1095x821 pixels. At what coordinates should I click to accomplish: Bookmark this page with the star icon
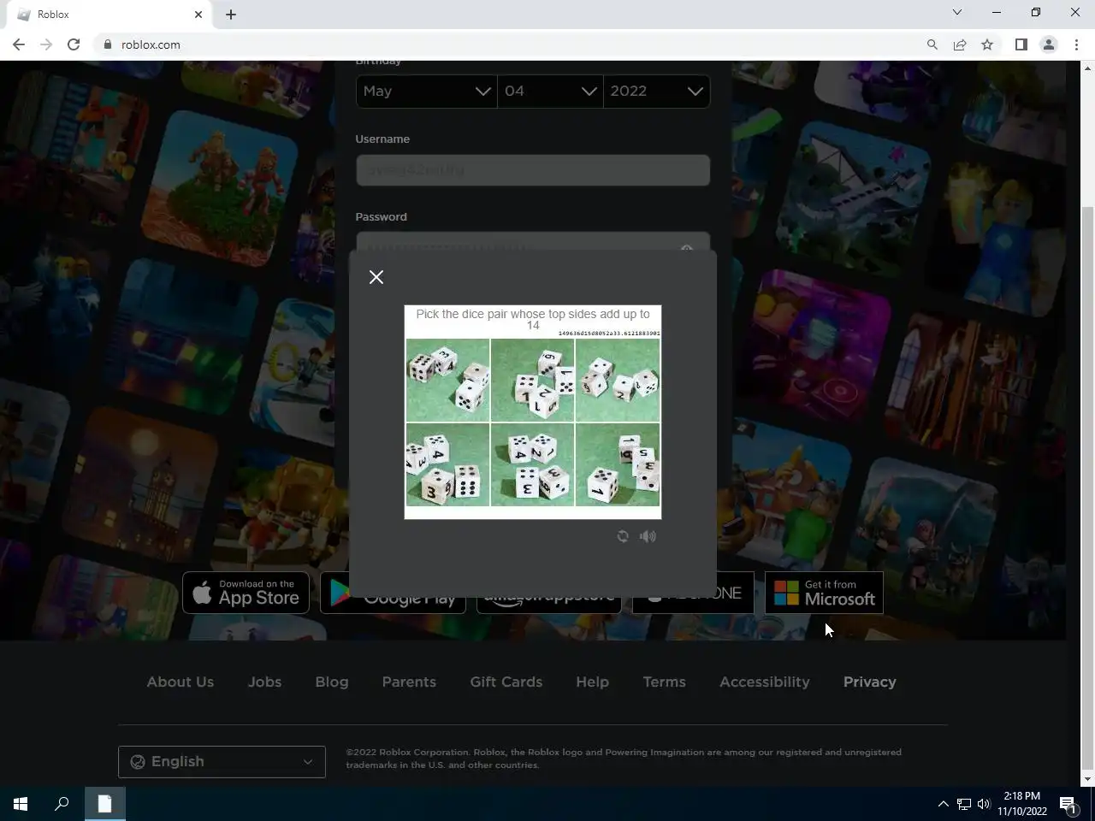[x=987, y=44]
